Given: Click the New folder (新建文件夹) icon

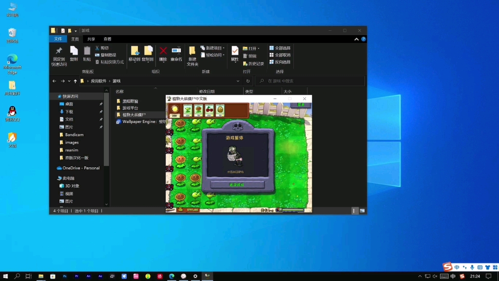Looking at the screenshot, I should click(192, 56).
